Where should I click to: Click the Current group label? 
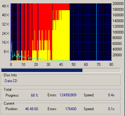pyautogui.click(x=9, y=103)
